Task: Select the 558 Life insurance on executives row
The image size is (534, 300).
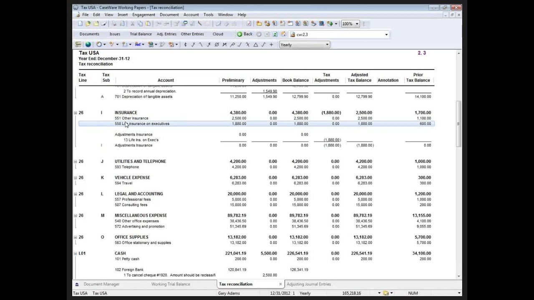Action: pos(256,124)
